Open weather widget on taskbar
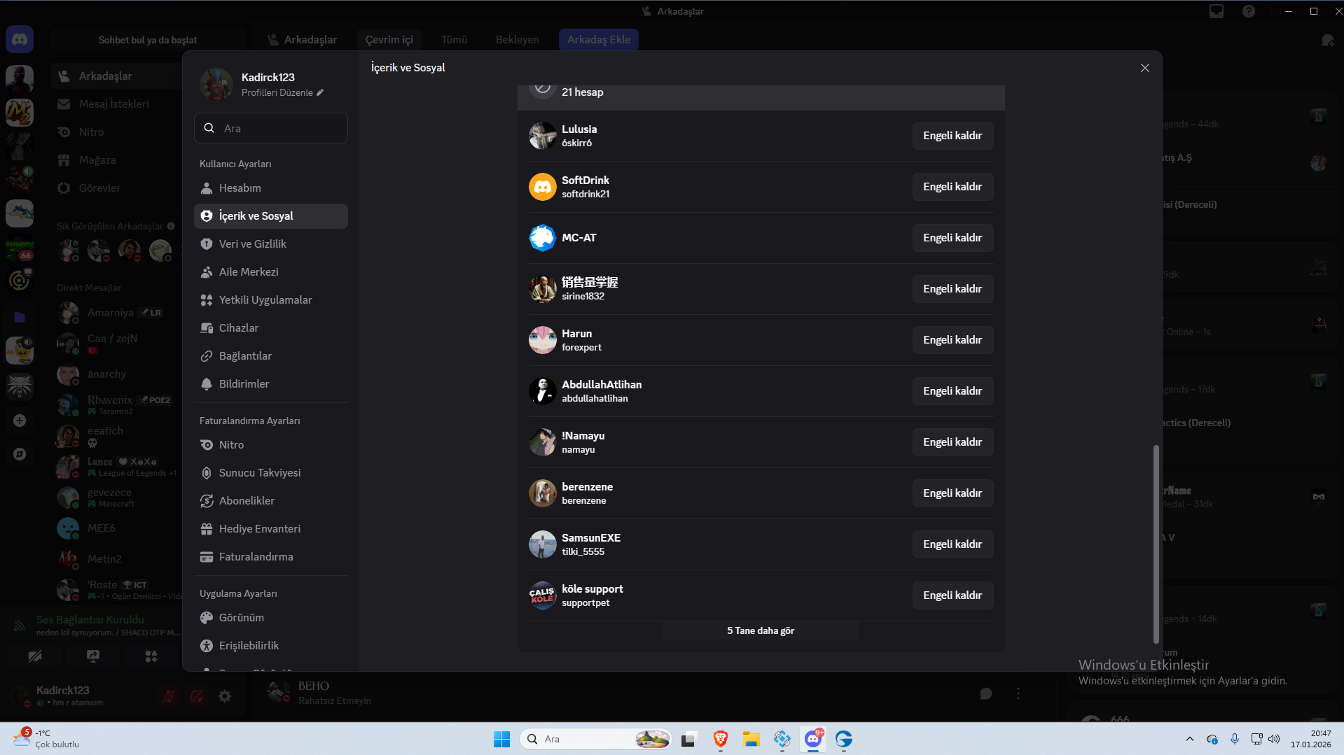Screen dimensions: 1344x755 click(x=46, y=739)
